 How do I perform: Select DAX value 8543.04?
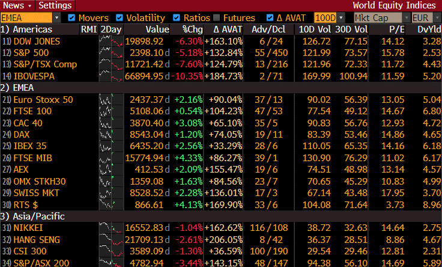pos(147,135)
